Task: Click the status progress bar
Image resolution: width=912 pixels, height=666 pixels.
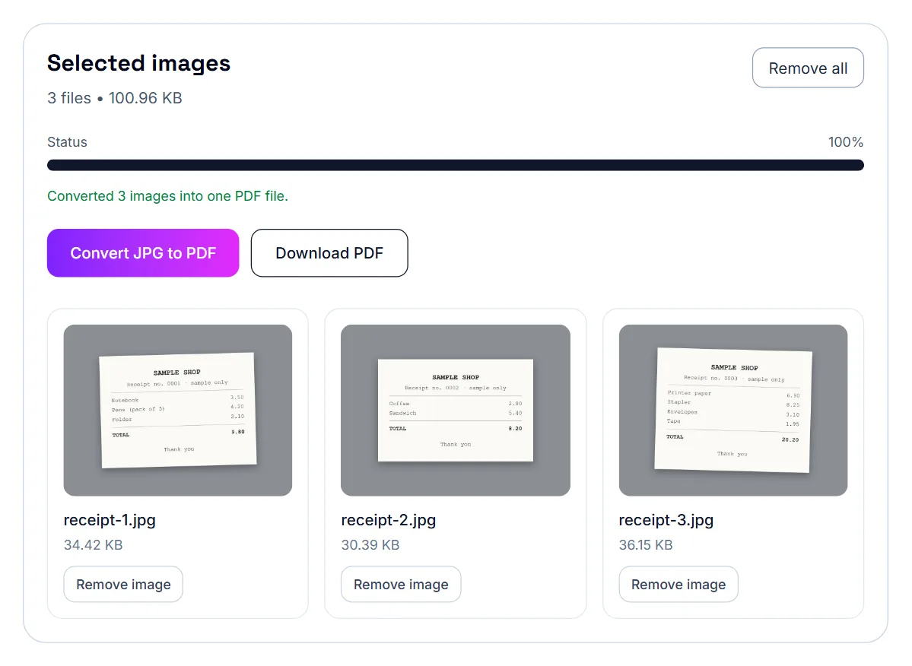Action: point(456,165)
